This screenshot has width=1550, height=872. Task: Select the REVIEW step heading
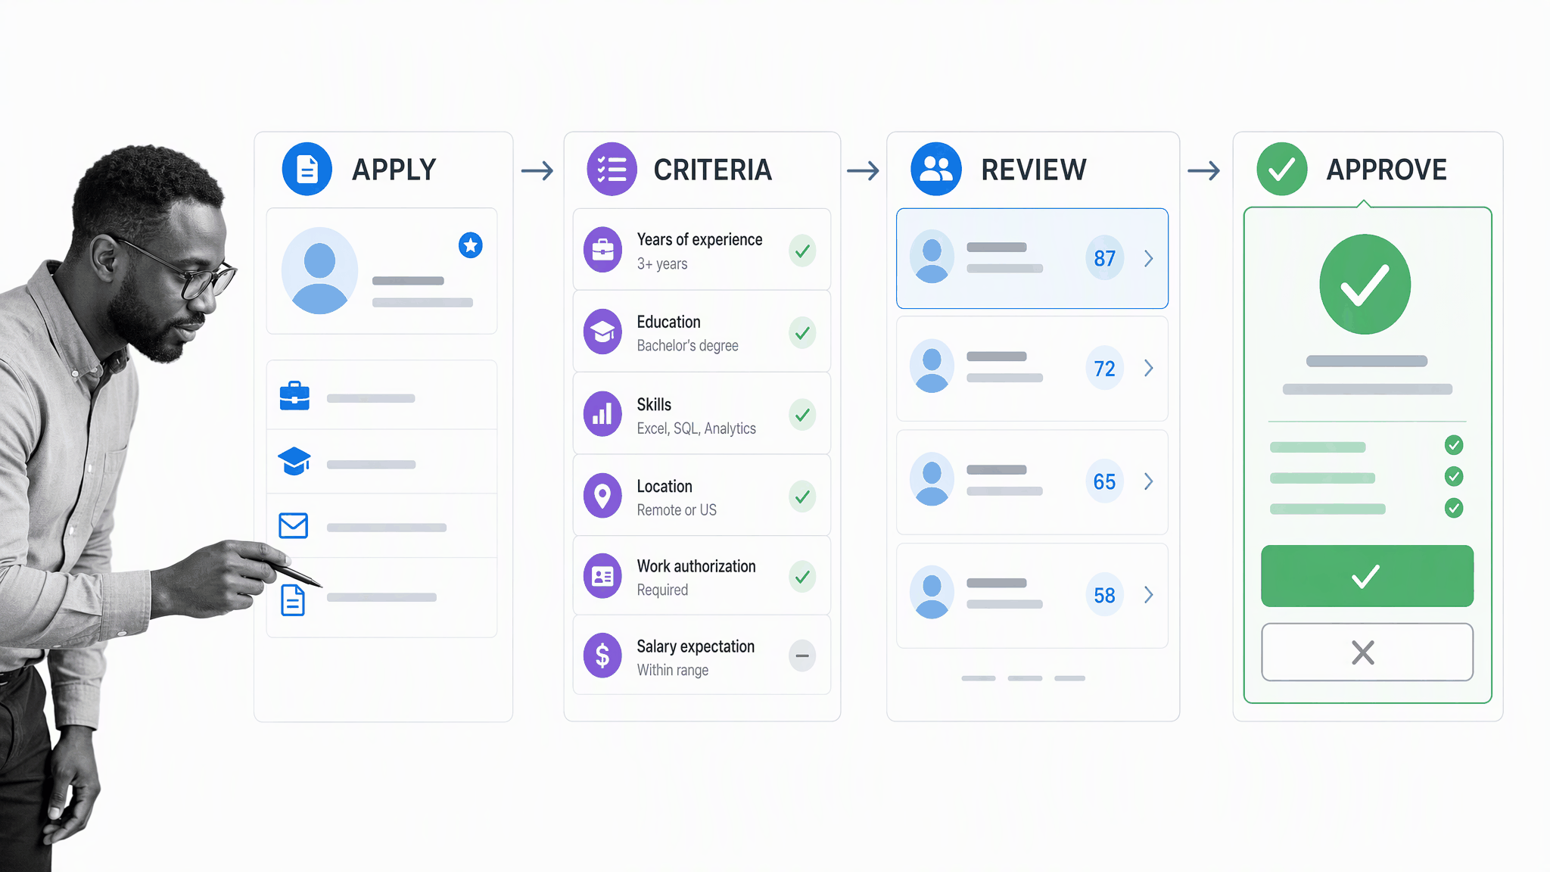pos(1034,170)
